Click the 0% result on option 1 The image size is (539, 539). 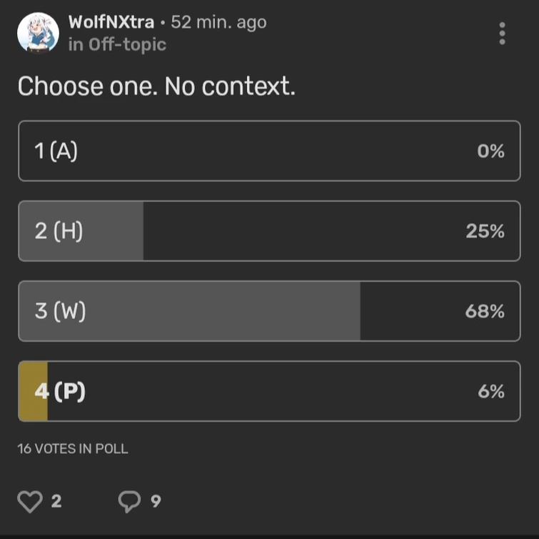[490, 151]
